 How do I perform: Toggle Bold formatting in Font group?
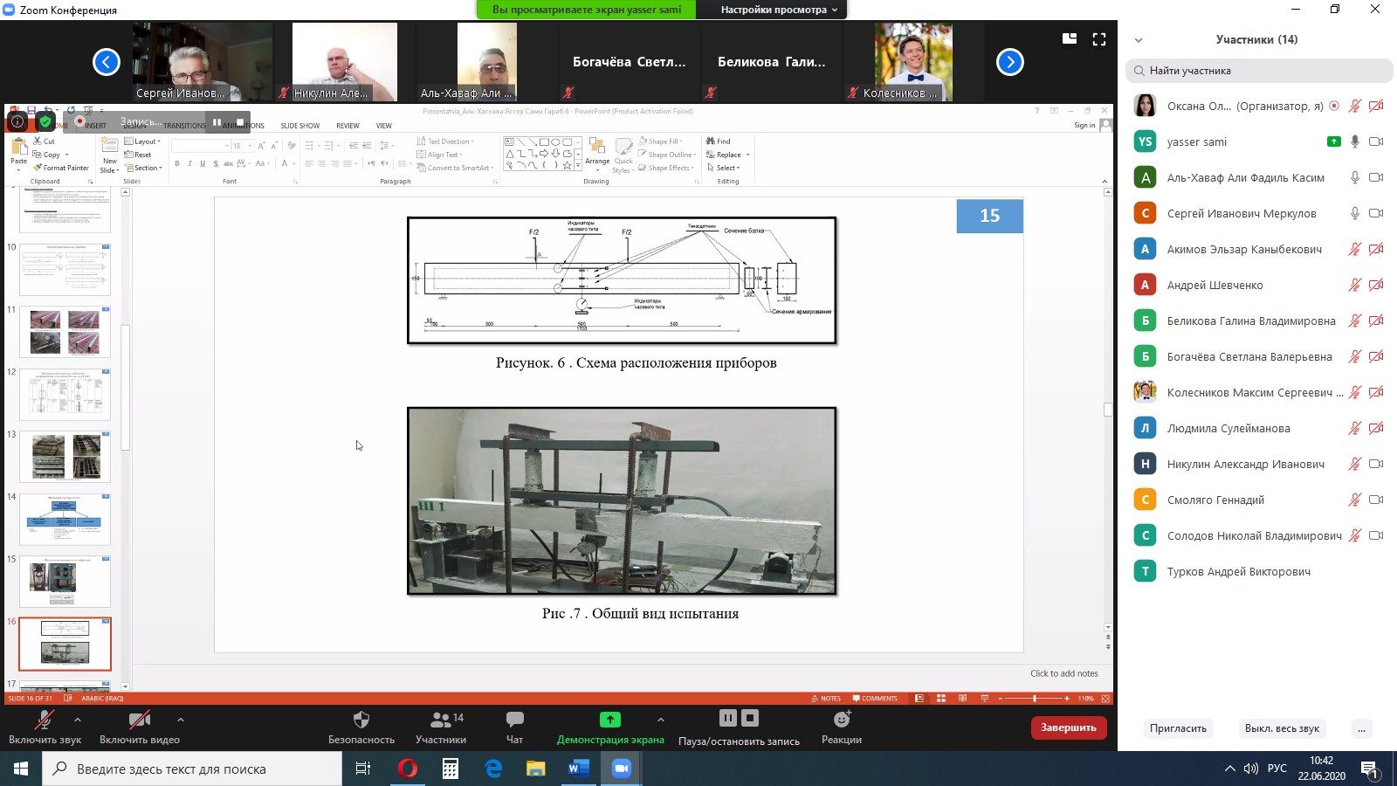pyautogui.click(x=177, y=163)
